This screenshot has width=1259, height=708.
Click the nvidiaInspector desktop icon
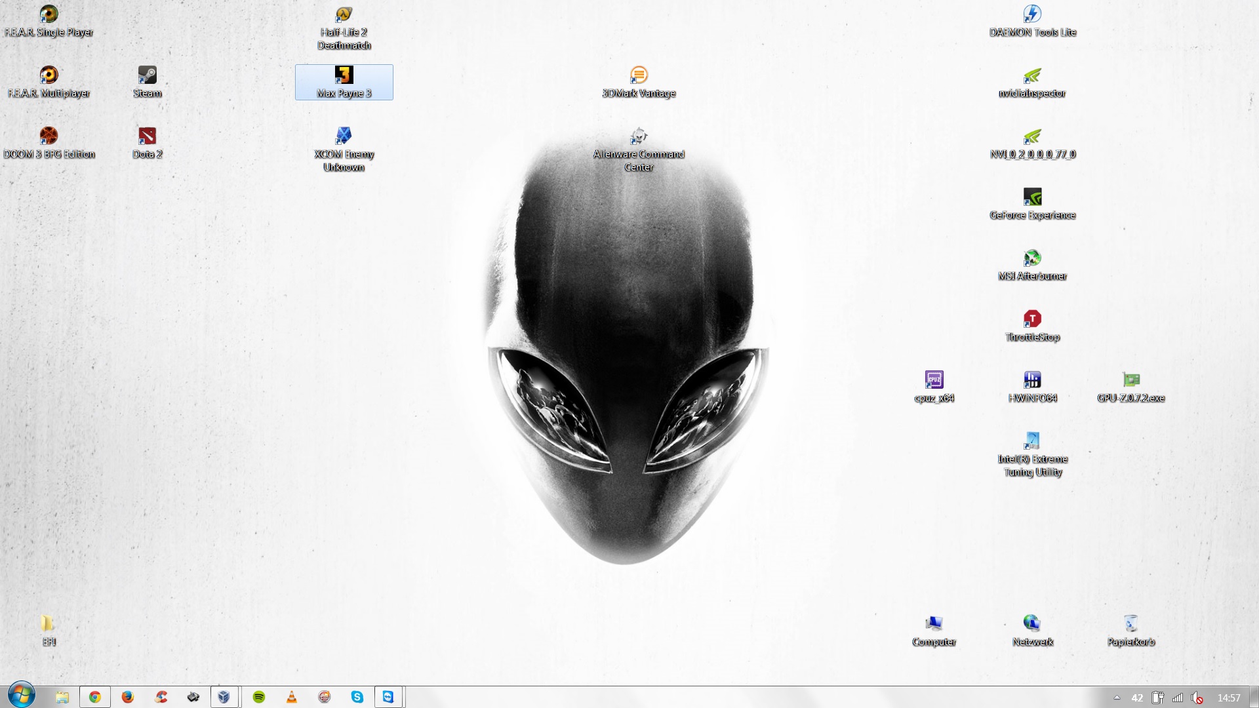[x=1033, y=82]
